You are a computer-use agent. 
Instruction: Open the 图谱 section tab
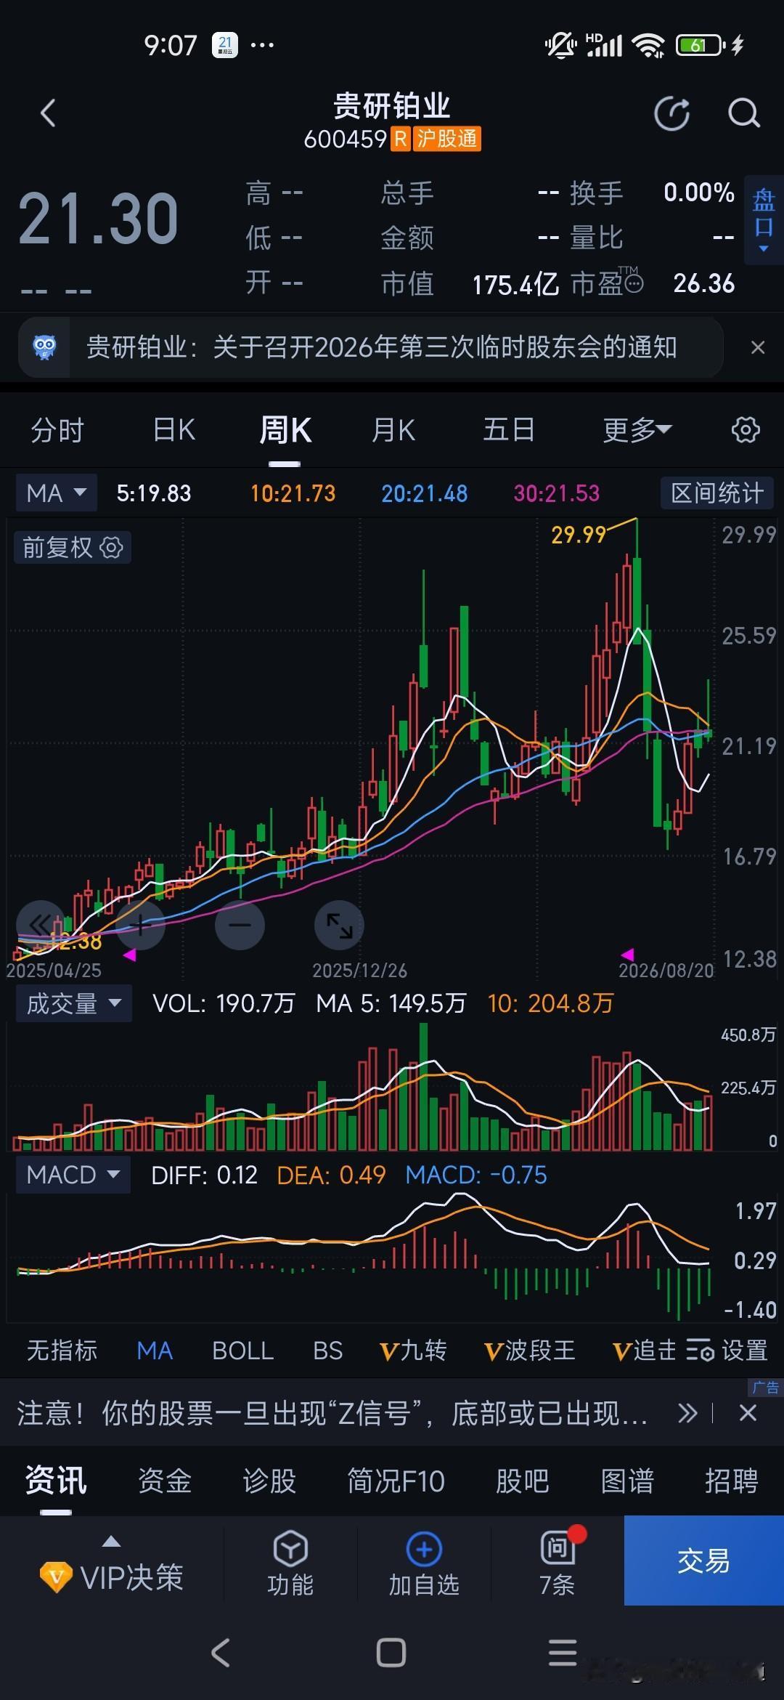[x=628, y=1480]
